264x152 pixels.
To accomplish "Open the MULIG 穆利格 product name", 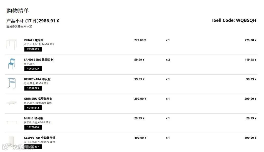I will coord(33,118).
